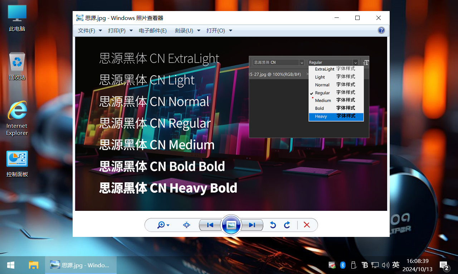Delete the photo with the red X
Screen dimensions: 458x274
click(x=307, y=225)
